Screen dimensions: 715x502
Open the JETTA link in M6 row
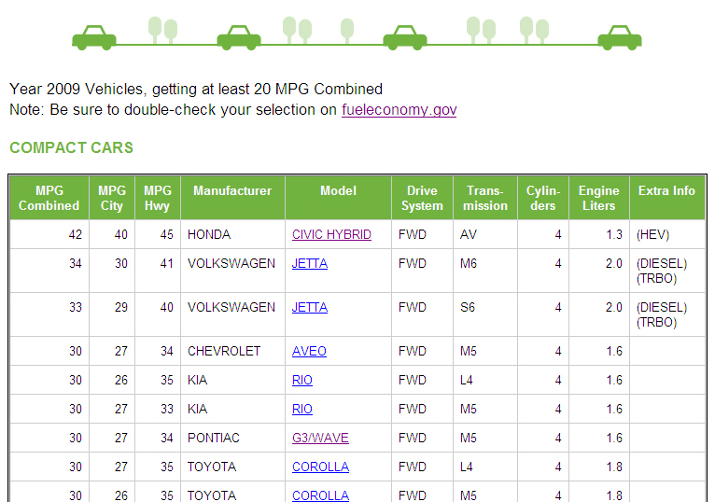310,263
